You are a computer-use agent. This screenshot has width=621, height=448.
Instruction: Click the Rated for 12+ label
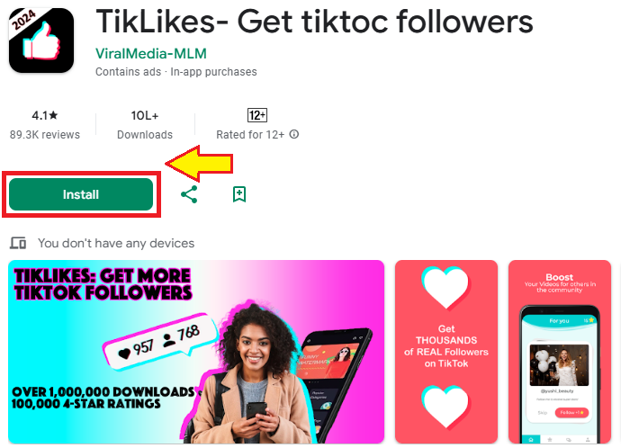[250, 135]
